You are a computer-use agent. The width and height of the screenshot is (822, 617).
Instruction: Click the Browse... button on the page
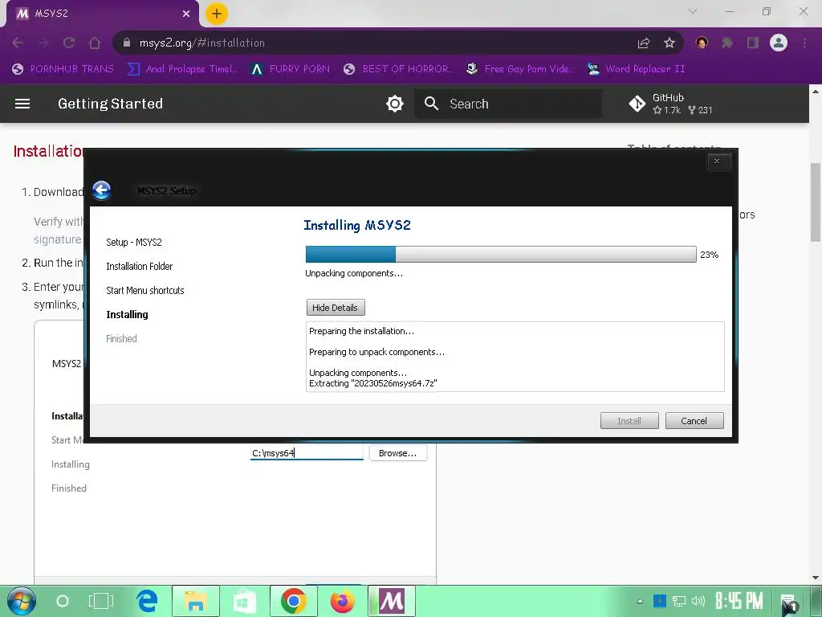pyautogui.click(x=398, y=453)
